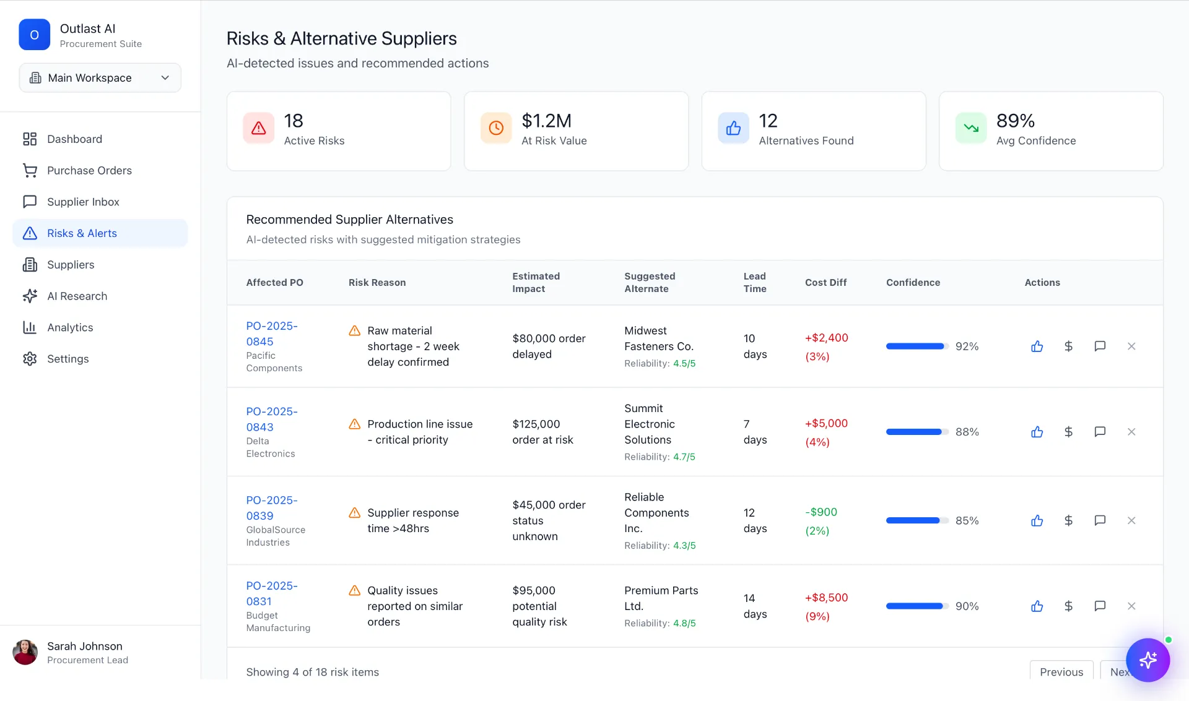
Task: Navigate to Supplier Inbox
Action: tap(83, 202)
